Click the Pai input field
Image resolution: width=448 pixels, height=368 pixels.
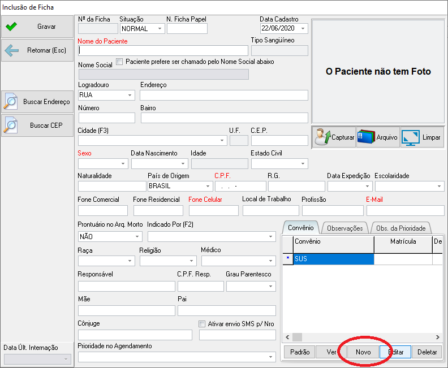pyautogui.click(x=227, y=310)
